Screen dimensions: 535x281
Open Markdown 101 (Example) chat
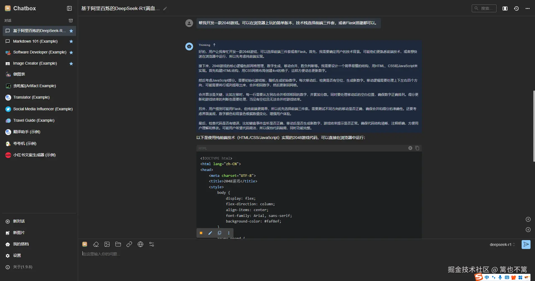(x=39, y=41)
